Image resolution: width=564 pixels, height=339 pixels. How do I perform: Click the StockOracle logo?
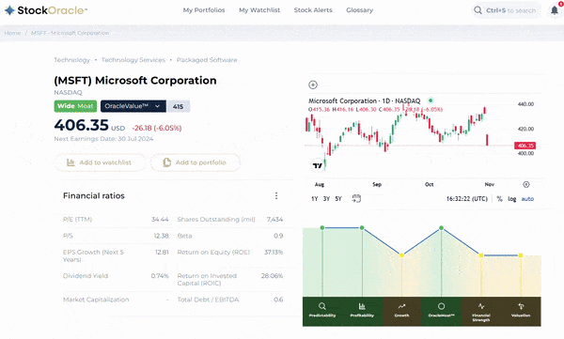(46, 10)
